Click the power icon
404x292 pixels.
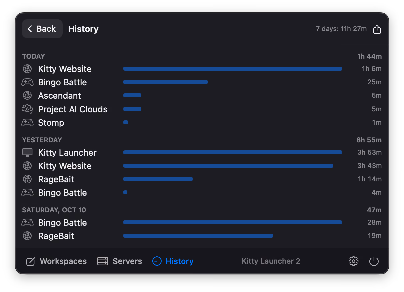374,261
